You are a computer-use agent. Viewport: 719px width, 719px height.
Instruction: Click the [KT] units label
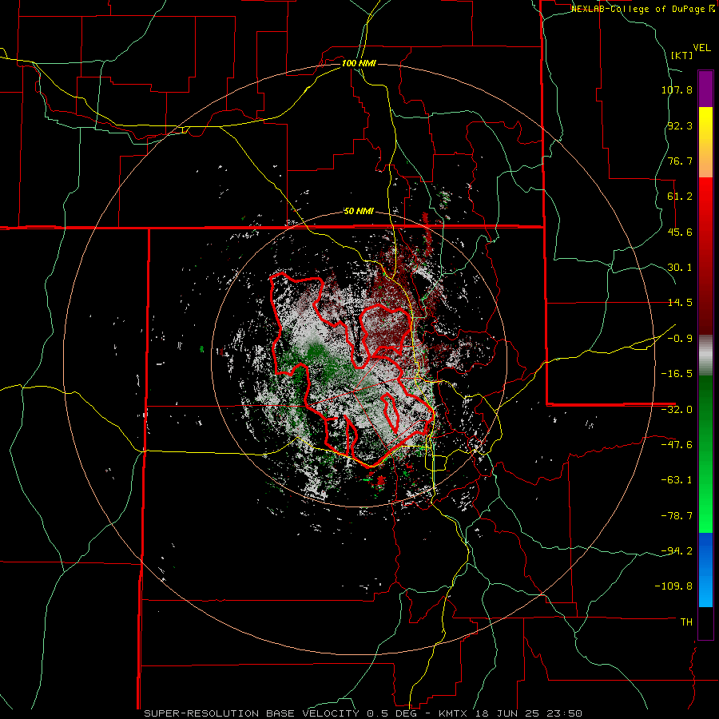681,55
